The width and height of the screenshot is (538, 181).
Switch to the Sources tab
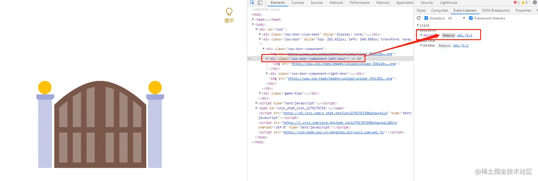317,2
